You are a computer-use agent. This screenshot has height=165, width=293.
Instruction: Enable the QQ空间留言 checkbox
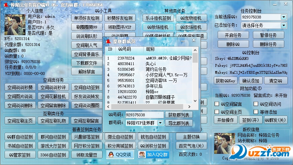(217, 104)
